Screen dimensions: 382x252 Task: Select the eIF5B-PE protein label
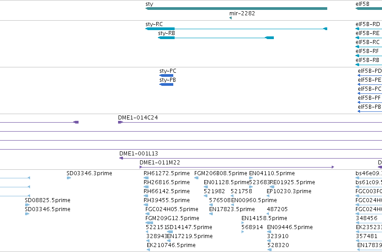369,80
